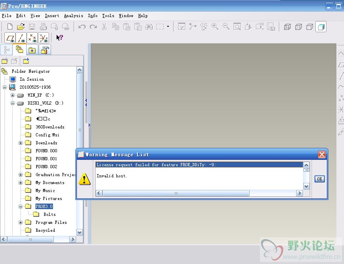Click the Zoom In magnifier
344x264 pixels.
pos(215,27)
